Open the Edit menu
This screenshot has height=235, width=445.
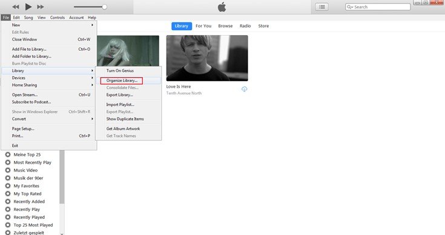click(x=16, y=18)
